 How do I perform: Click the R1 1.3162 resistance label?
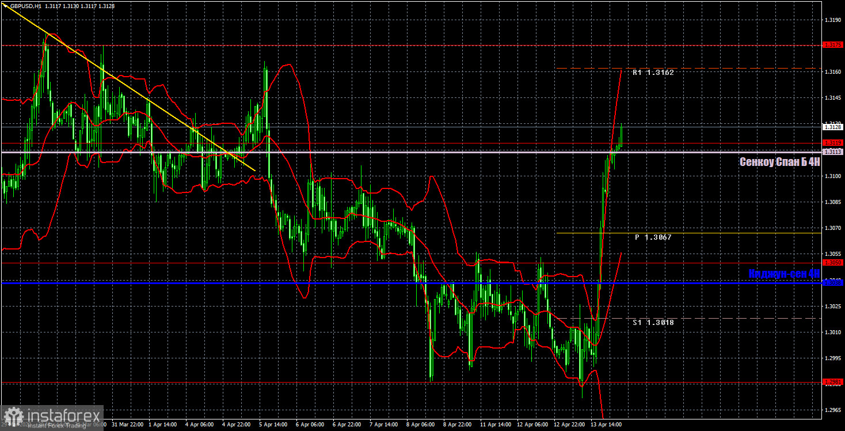click(653, 73)
